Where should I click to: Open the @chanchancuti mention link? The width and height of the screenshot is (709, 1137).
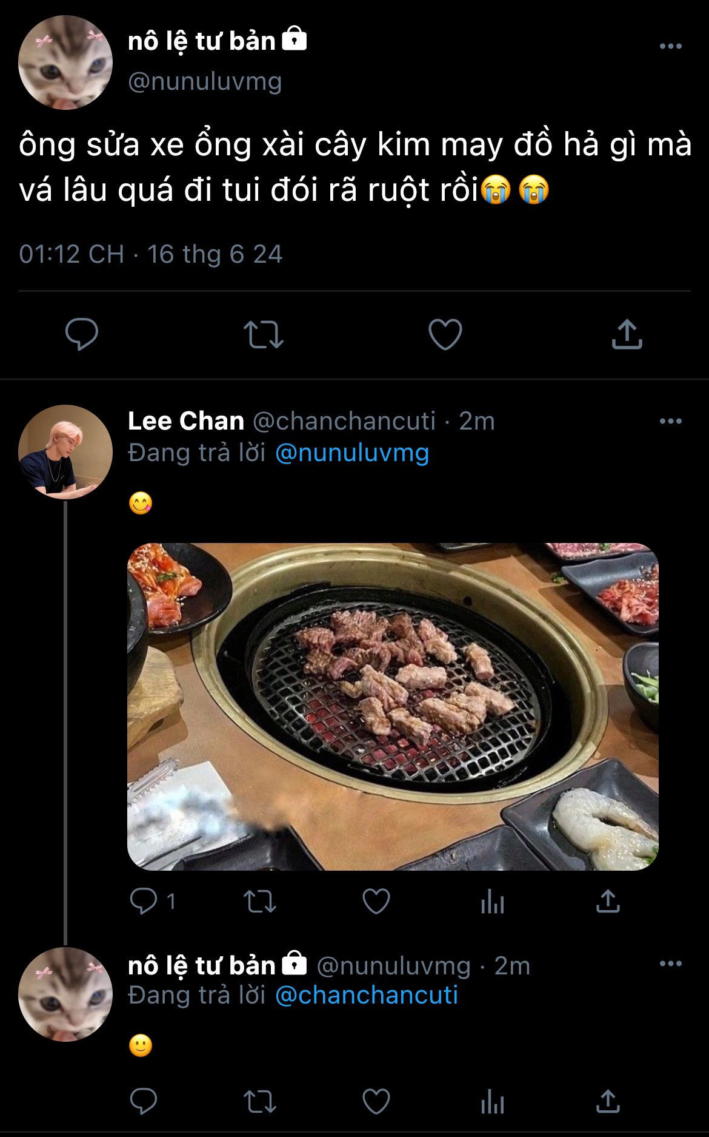click(x=367, y=995)
